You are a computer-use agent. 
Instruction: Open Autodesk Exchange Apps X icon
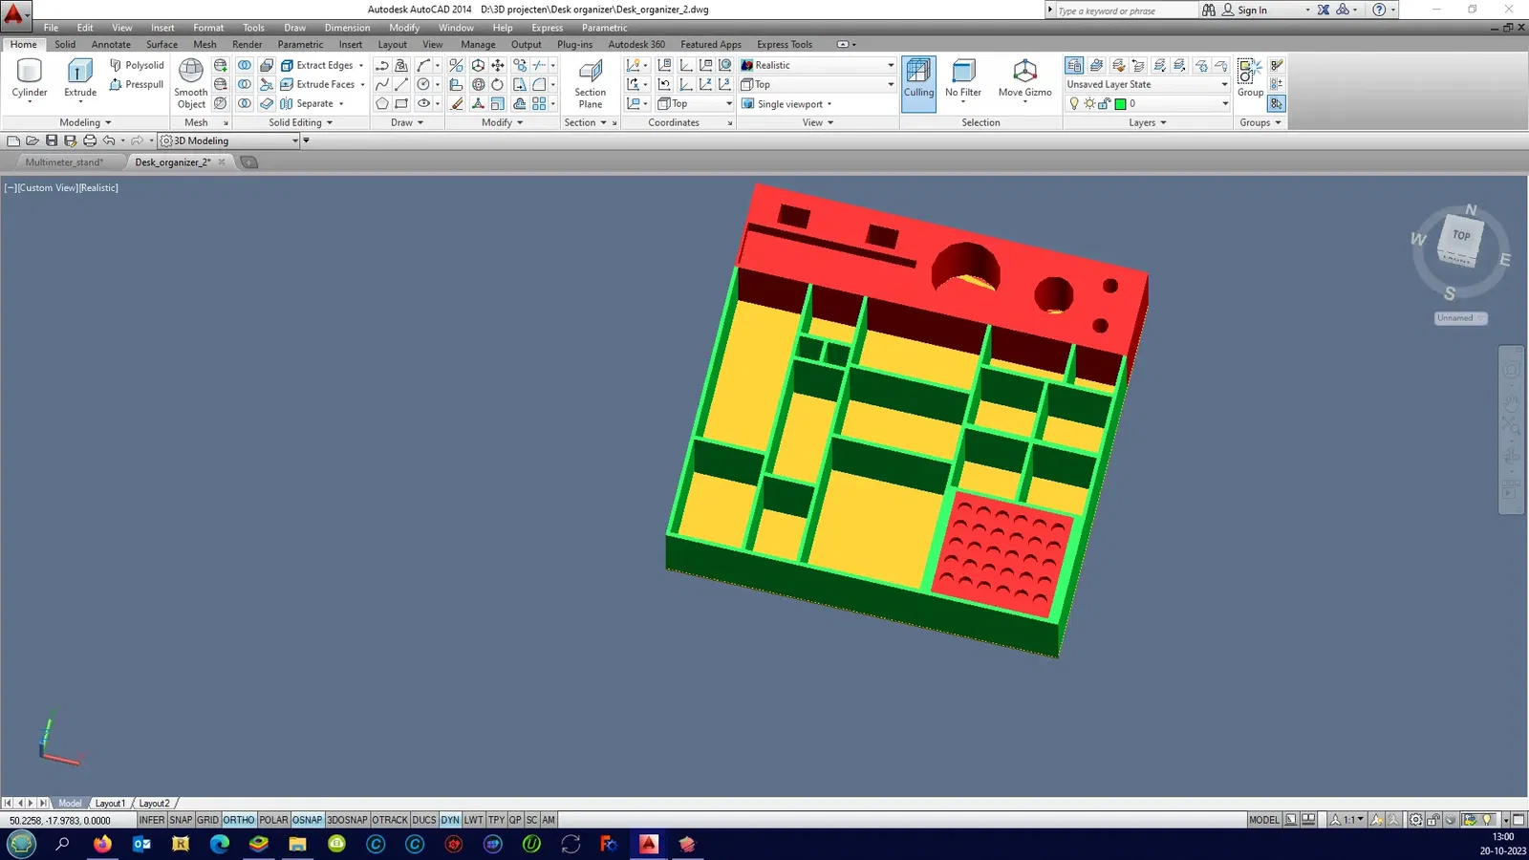coord(1324,10)
